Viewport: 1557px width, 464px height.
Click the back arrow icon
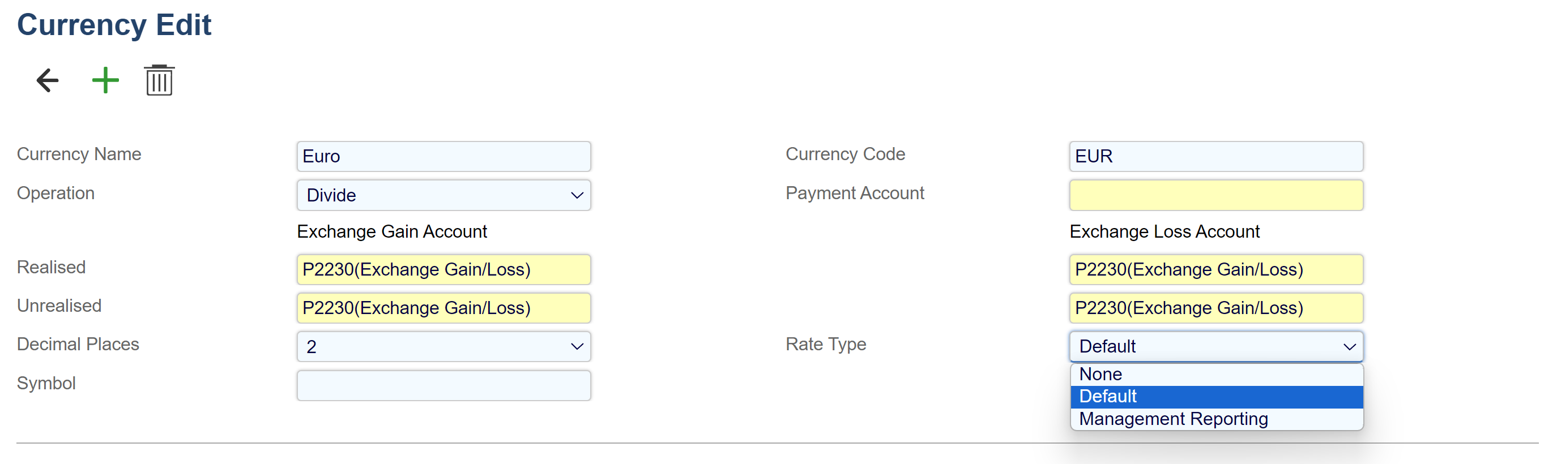pyautogui.click(x=48, y=80)
